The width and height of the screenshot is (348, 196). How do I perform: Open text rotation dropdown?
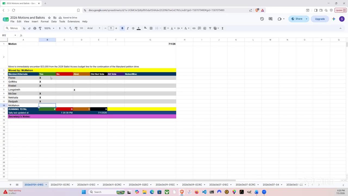click(187, 28)
